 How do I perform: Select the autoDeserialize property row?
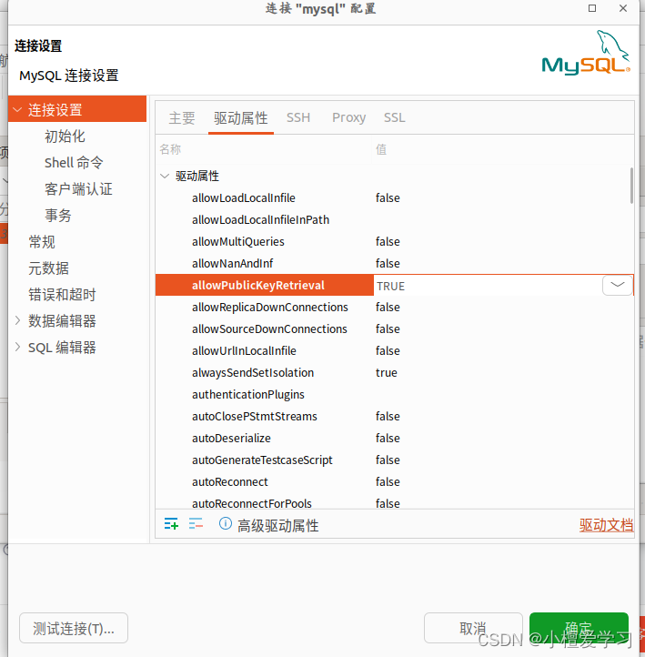pyautogui.click(x=395, y=438)
